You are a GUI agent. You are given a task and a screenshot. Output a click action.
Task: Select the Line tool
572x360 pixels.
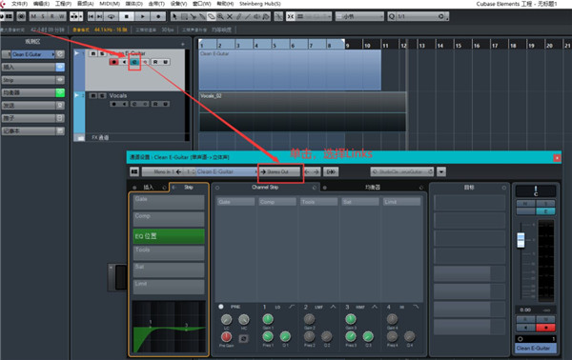click(248, 16)
